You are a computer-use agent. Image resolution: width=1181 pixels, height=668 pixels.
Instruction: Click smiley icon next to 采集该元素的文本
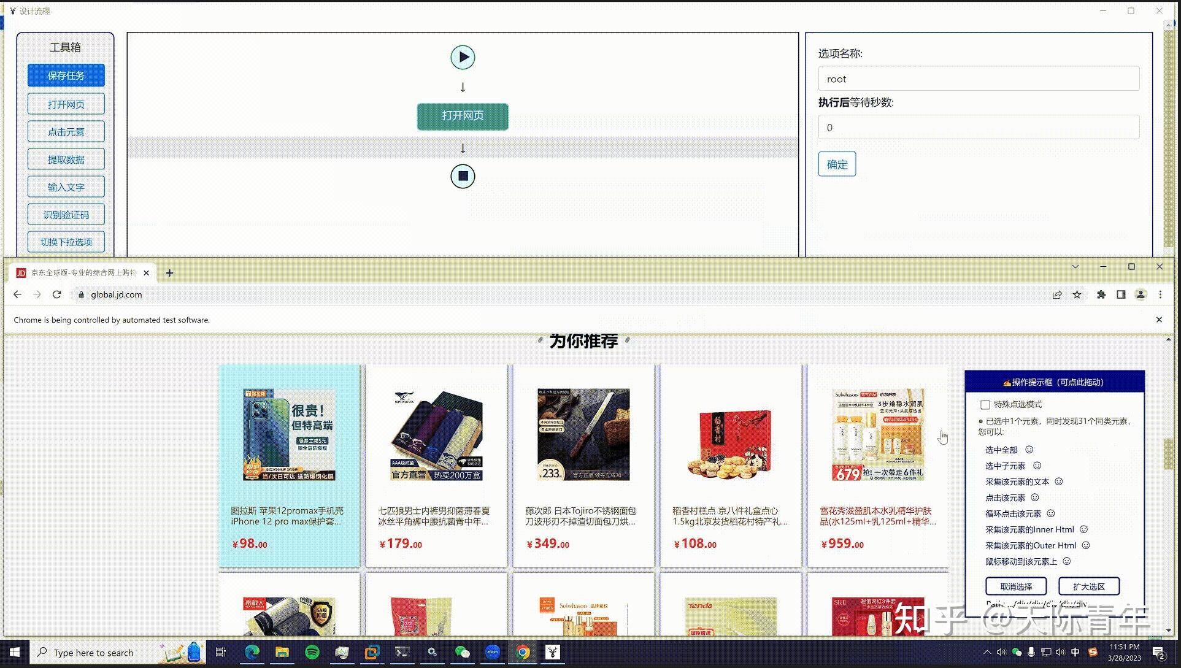pyautogui.click(x=1058, y=482)
